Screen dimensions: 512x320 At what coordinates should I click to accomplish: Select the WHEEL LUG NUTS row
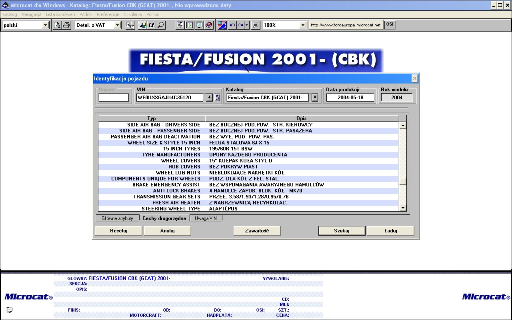(248, 173)
